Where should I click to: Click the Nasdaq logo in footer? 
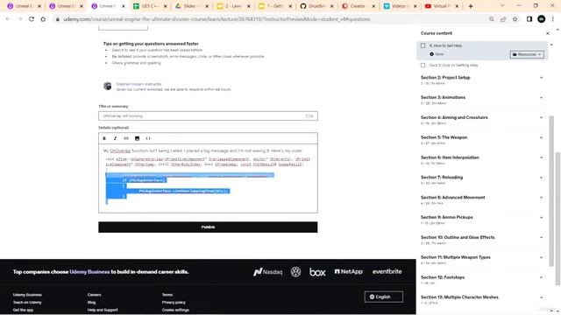point(267,272)
